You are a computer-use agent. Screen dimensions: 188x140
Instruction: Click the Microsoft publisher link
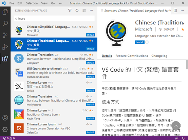click(144, 29)
